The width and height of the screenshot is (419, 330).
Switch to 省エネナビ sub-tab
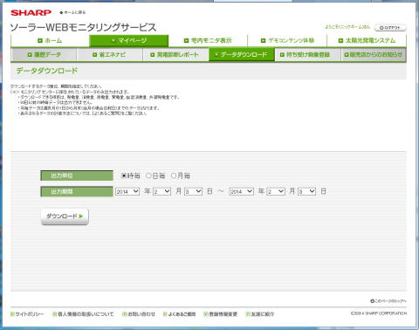[x=110, y=55]
